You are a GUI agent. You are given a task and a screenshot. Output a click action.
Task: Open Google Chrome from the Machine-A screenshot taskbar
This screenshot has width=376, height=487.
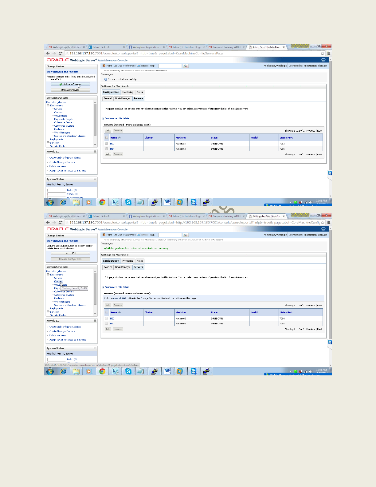(102, 202)
